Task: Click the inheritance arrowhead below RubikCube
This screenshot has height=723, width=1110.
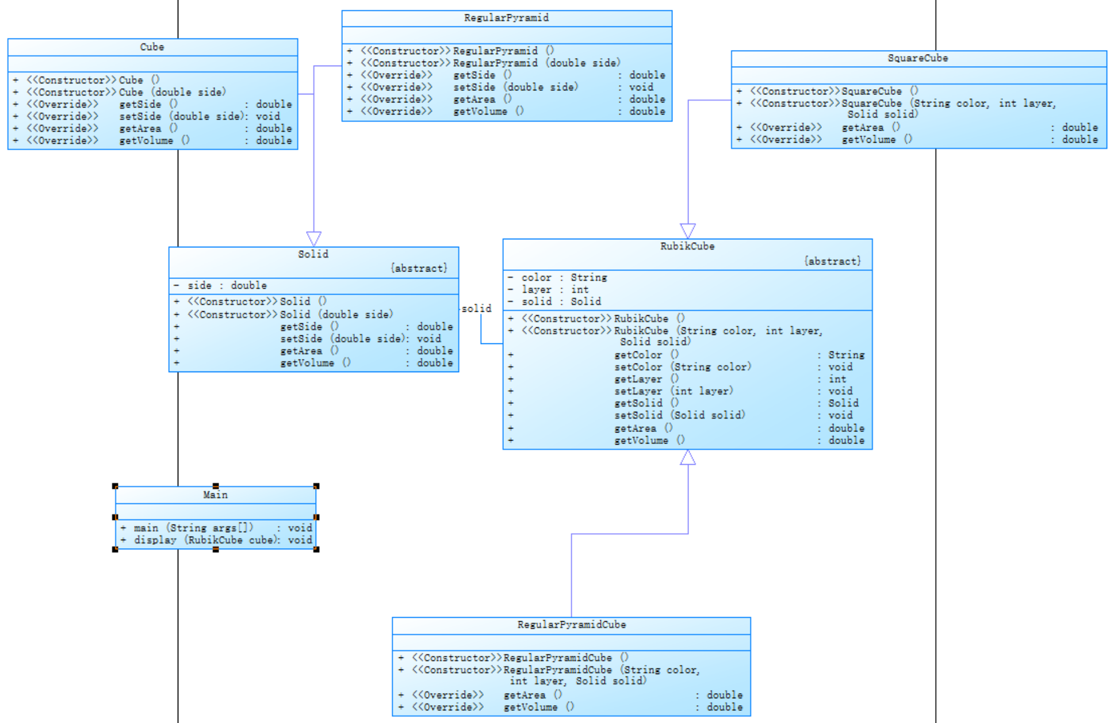Action: (x=688, y=458)
